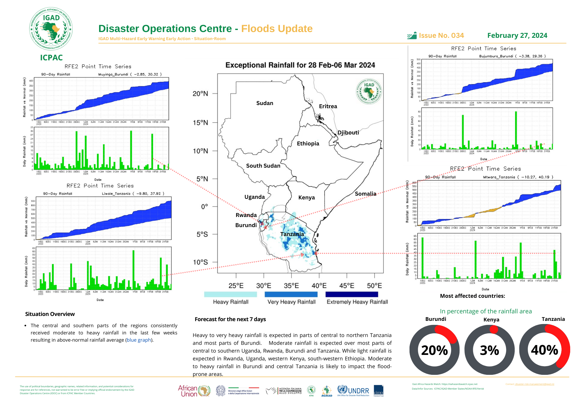The width and height of the screenshot is (578, 408).
Task: Click the CIMA Research Foundation logo
Action: pos(379,391)
